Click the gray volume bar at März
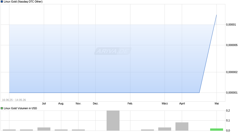 [x=165, y=129]
